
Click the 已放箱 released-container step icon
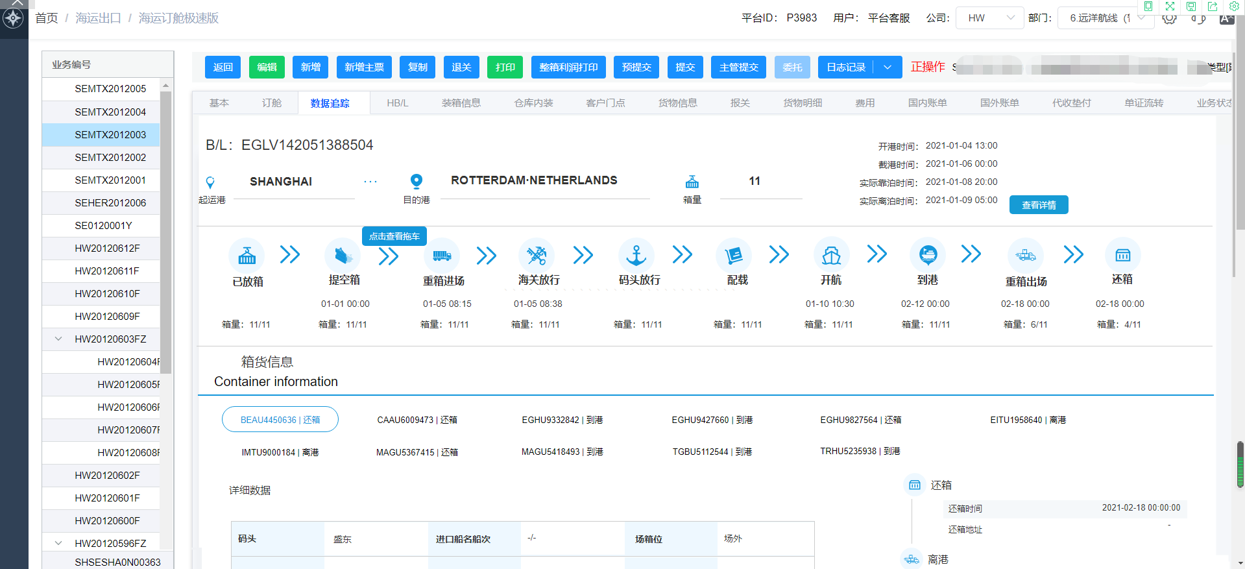point(247,256)
